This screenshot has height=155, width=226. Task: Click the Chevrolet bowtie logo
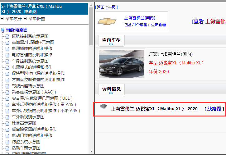[x=107, y=21]
